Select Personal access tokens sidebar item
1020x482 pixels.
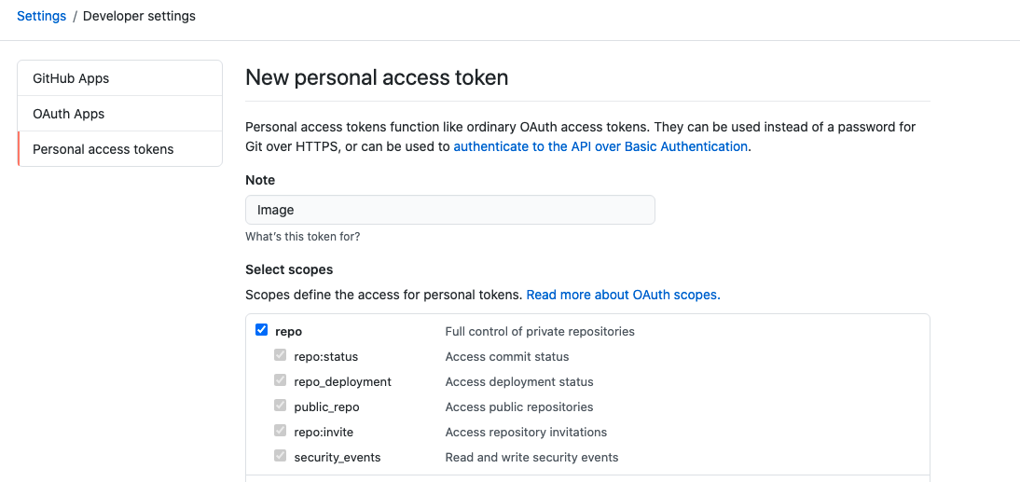tap(103, 149)
